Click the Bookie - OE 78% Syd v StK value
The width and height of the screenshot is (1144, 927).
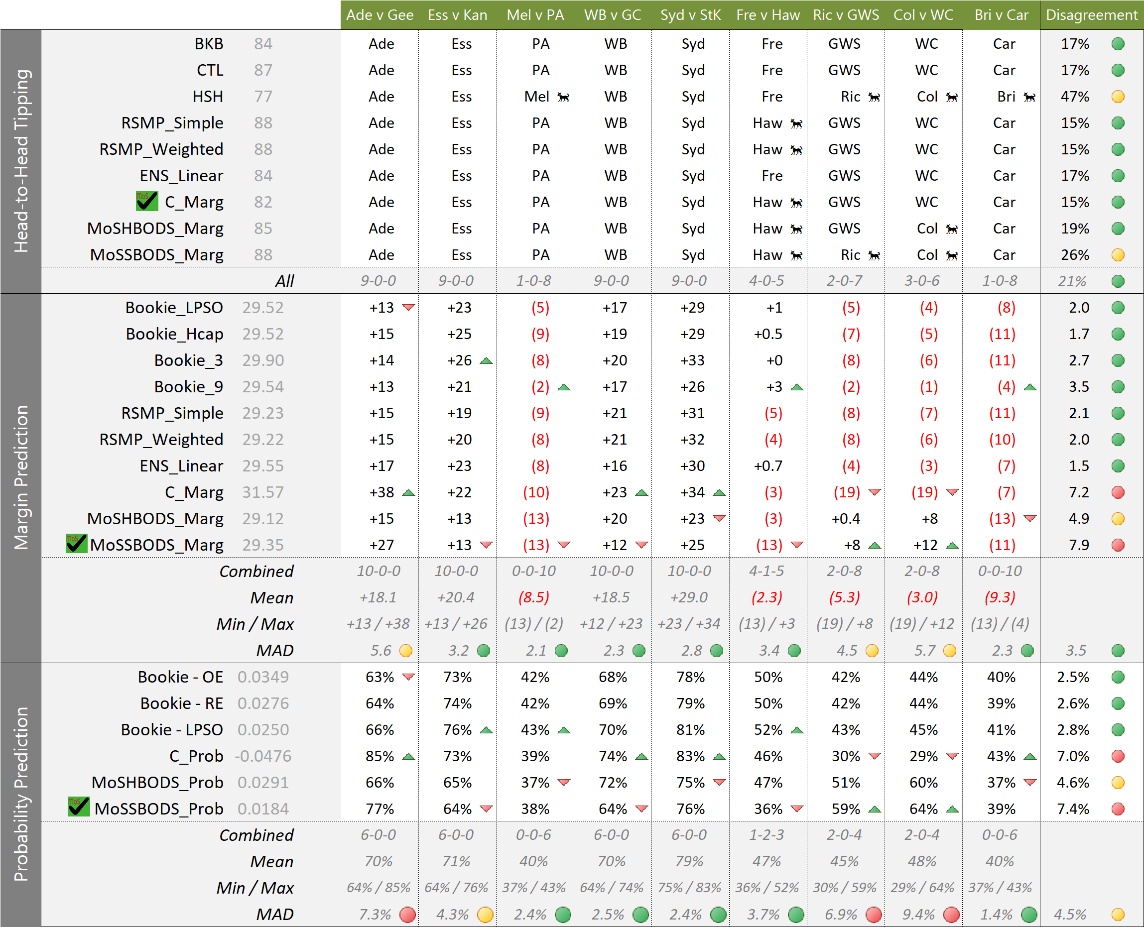pyautogui.click(x=691, y=677)
